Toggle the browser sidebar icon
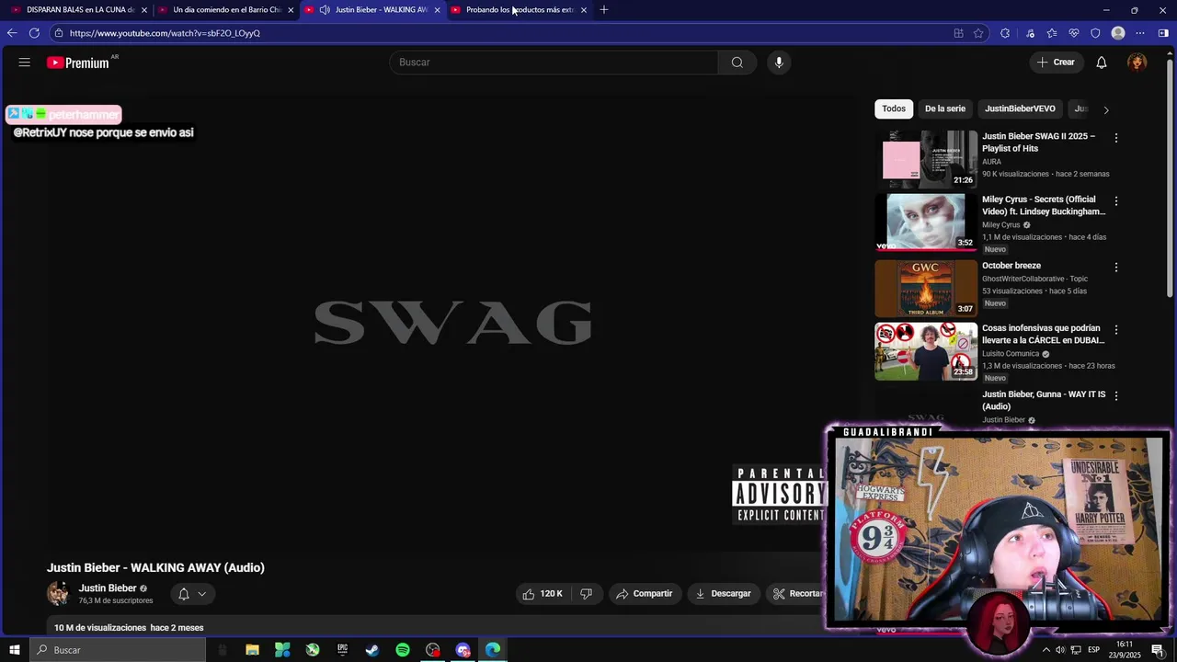 (1163, 33)
